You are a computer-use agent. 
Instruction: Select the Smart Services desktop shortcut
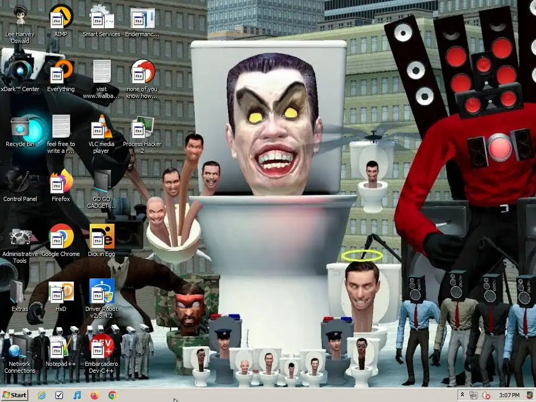(102, 21)
